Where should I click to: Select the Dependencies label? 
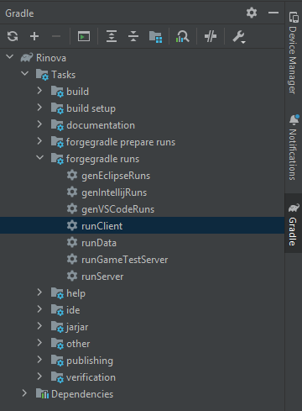[x=82, y=394]
